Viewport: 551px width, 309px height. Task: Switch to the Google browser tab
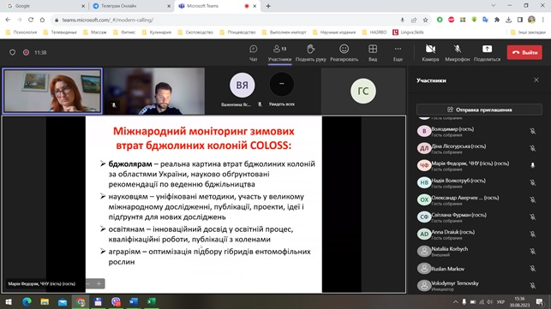point(44,6)
